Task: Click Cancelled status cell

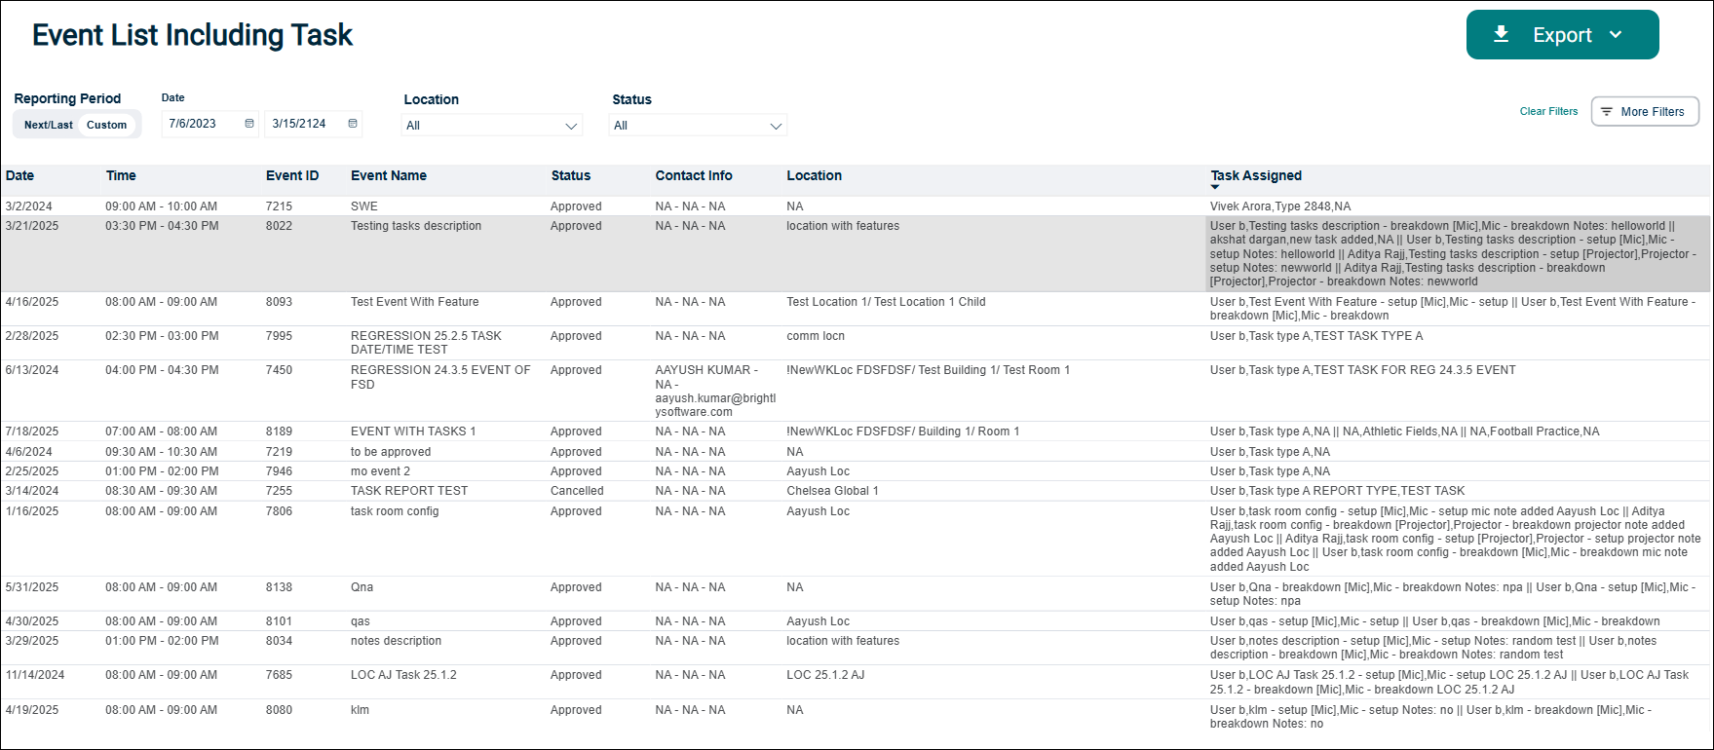Action: (x=577, y=491)
